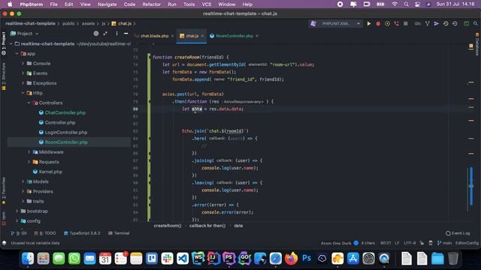Launch Firefox from the Dock
The image size is (481, 270).
[291, 258]
